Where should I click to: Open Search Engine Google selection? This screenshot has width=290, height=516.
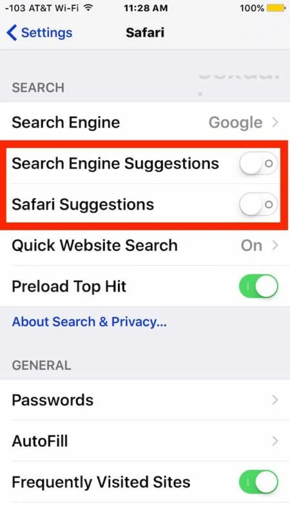145,123
